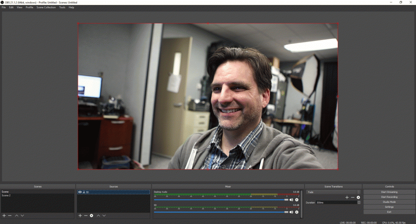Click the Duration spinner arrows
The image size is (416, 224).
[359, 202]
